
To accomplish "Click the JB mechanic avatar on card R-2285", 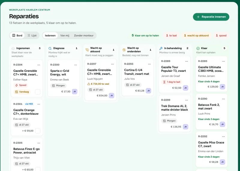I will (x=222, y=87).
